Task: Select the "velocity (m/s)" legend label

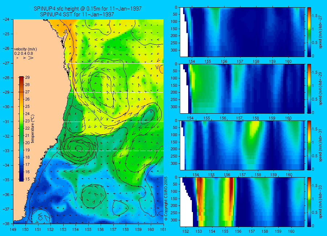Action: pos(25,49)
